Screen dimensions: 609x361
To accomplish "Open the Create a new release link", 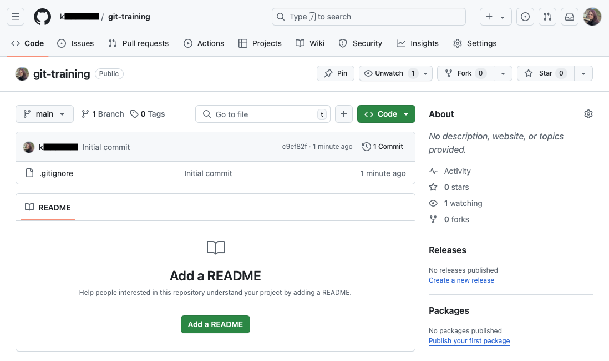I will click(461, 280).
